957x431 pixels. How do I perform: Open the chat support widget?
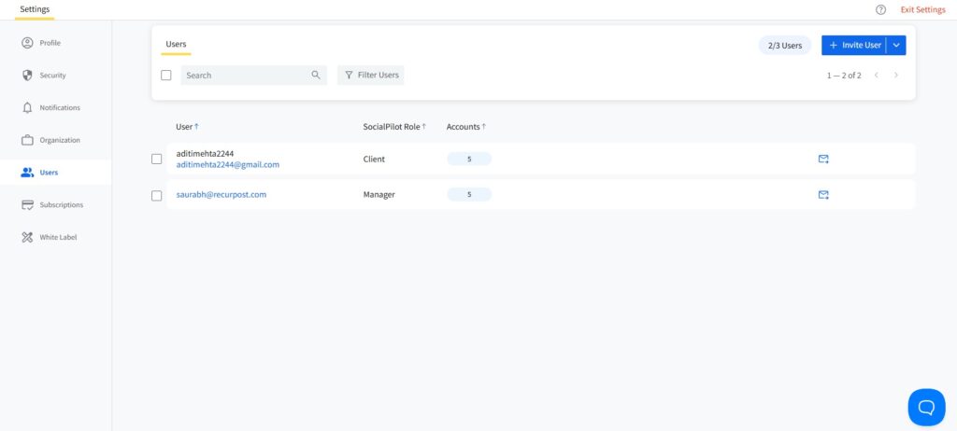point(926,408)
